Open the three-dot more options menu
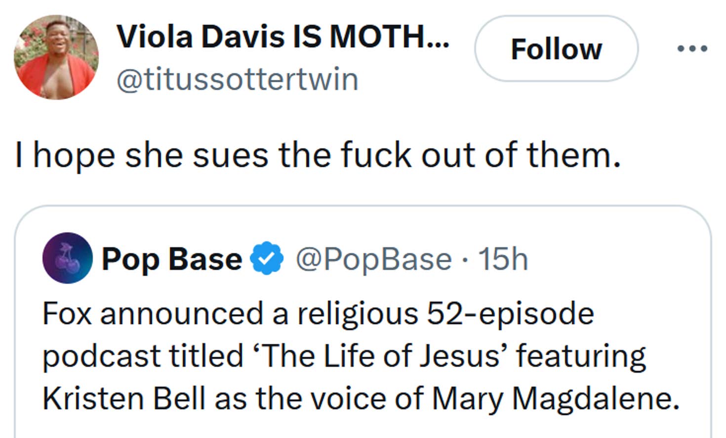The image size is (726, 438). (692, 49)
